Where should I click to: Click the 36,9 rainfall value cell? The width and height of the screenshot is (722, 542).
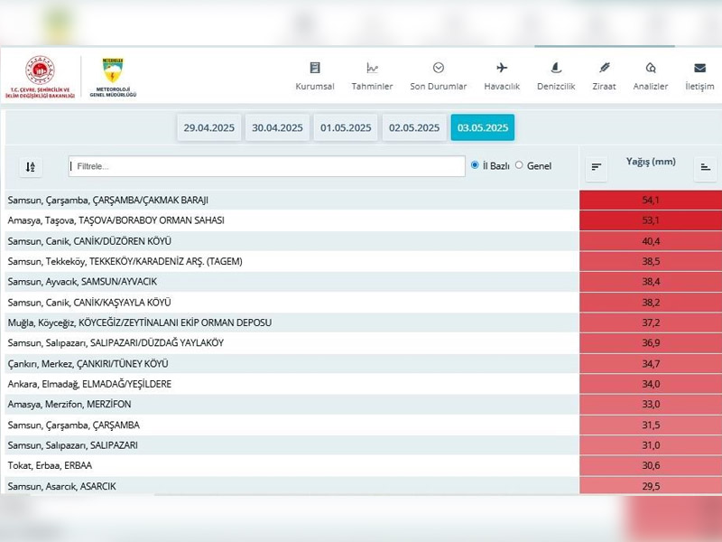click(x=651, y=343)
